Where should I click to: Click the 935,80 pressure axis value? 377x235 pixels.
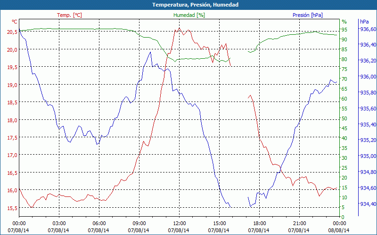point(368,93)
